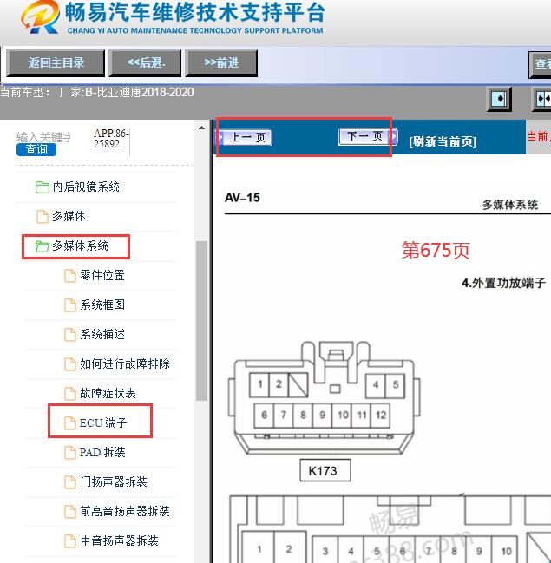Open the PAD 拆装 page
This screenshot has width=551, height=563.
[102, 452]
